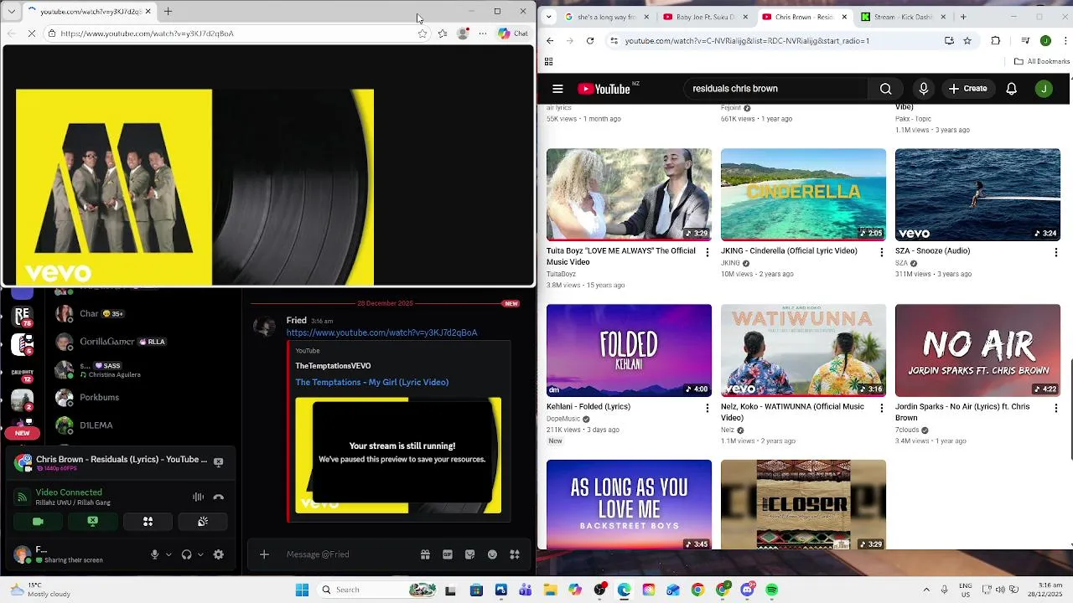The height and width of the screenshot is (603, 1073).
Task: Bookmark the page with Chrome star
Action: point(967,40)
